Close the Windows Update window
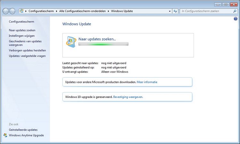Viewport: 240px width, 144px height. (234, 4)
